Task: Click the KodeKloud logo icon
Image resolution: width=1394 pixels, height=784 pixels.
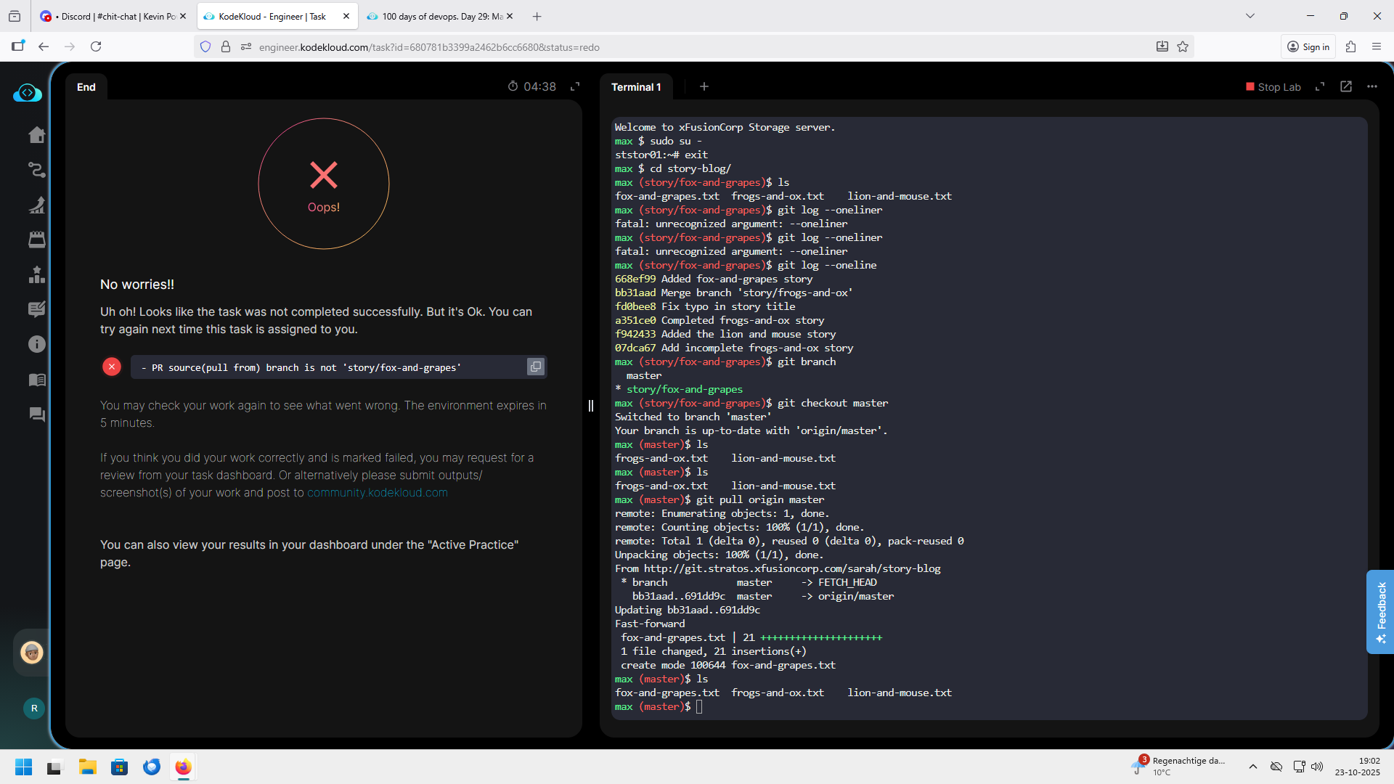Action: coord(28,93)
